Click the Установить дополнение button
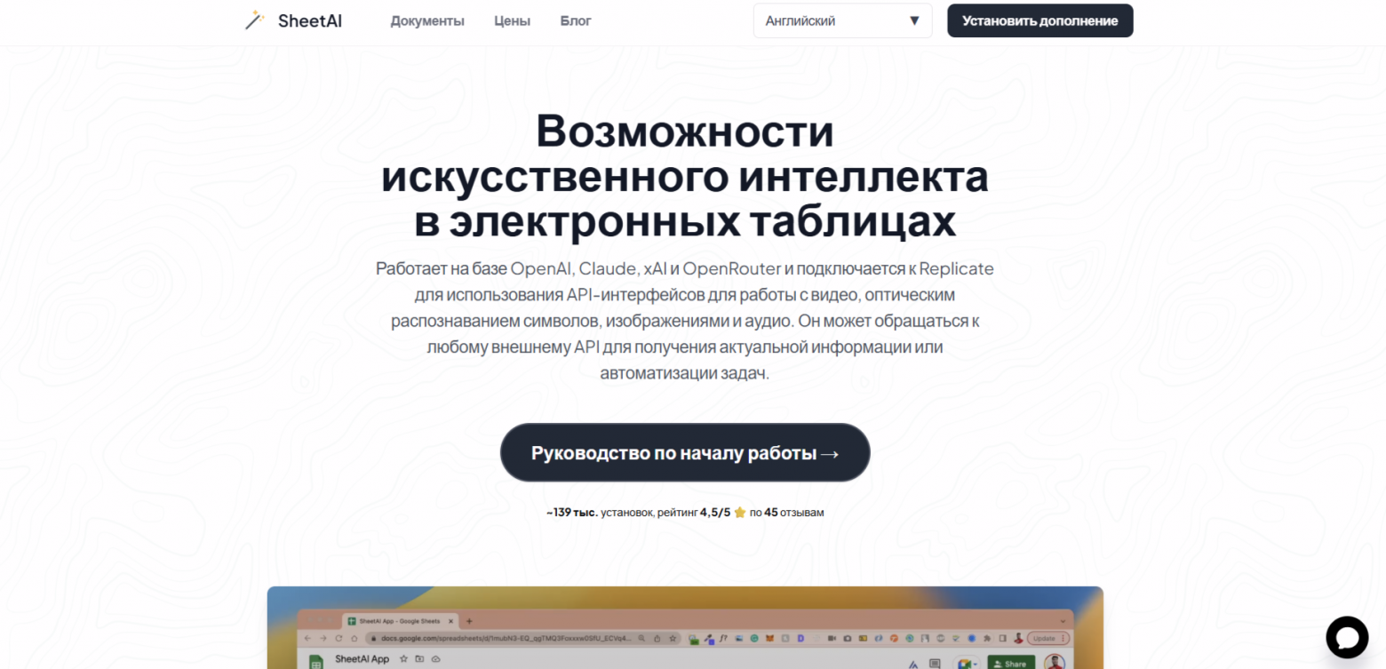Viewport: 1386px width, 669px height. point(1039,20)
